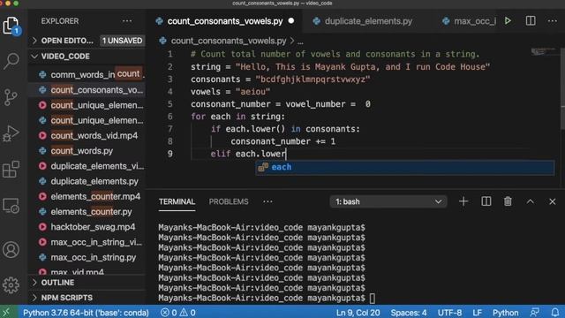The image size is (565, 318).
Task: Open comm_words_in file in explorer
Action: pyautogui.click(x=87, y=74)
